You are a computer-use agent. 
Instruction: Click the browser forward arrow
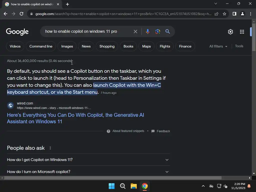13,14
